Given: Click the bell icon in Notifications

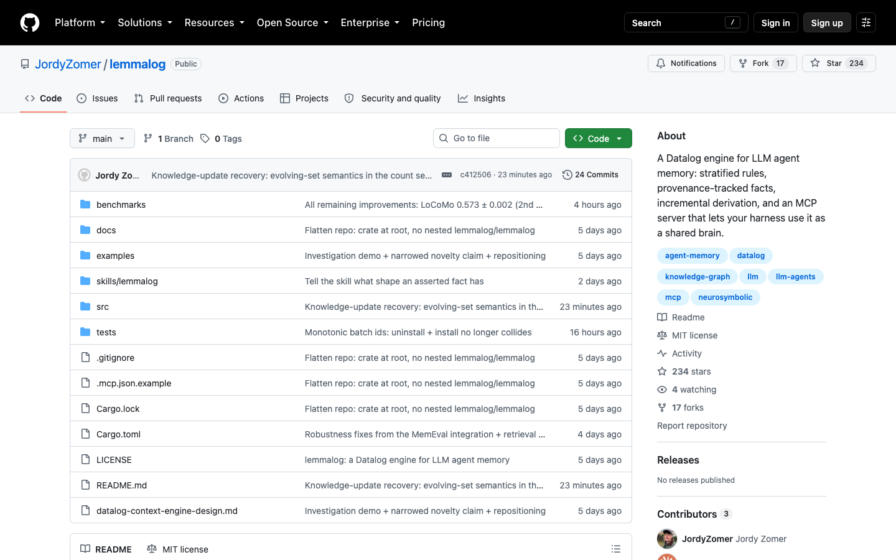Looking at the screenshot, I should tap(661, 63).
